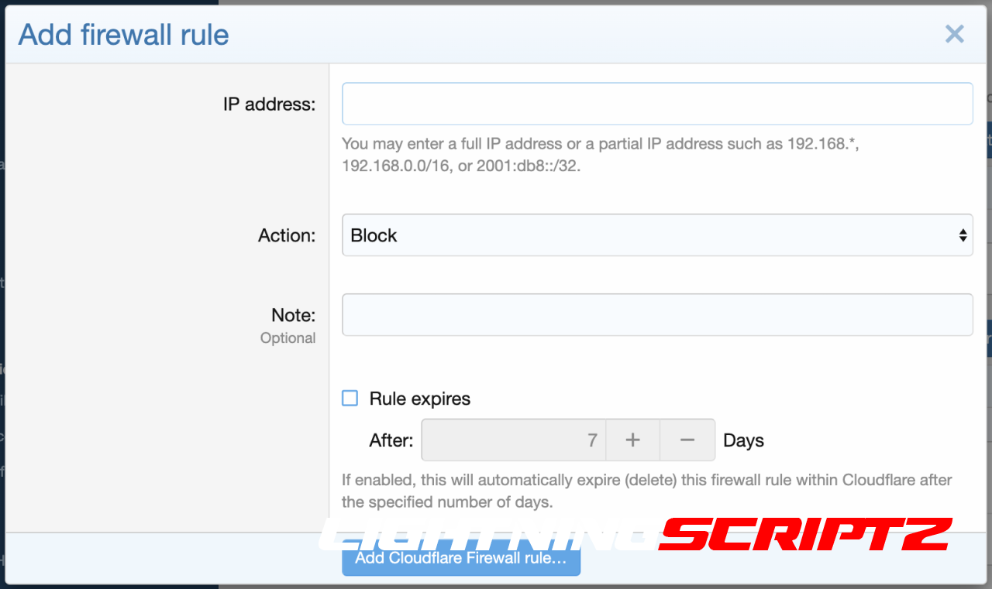Click the "Add firewall rule" dialog title
Screen dimensions: 992x589
[x=124, y=35]
